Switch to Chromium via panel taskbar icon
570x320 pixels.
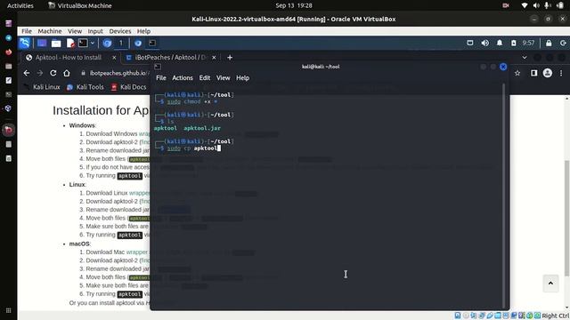coord(107,44)
